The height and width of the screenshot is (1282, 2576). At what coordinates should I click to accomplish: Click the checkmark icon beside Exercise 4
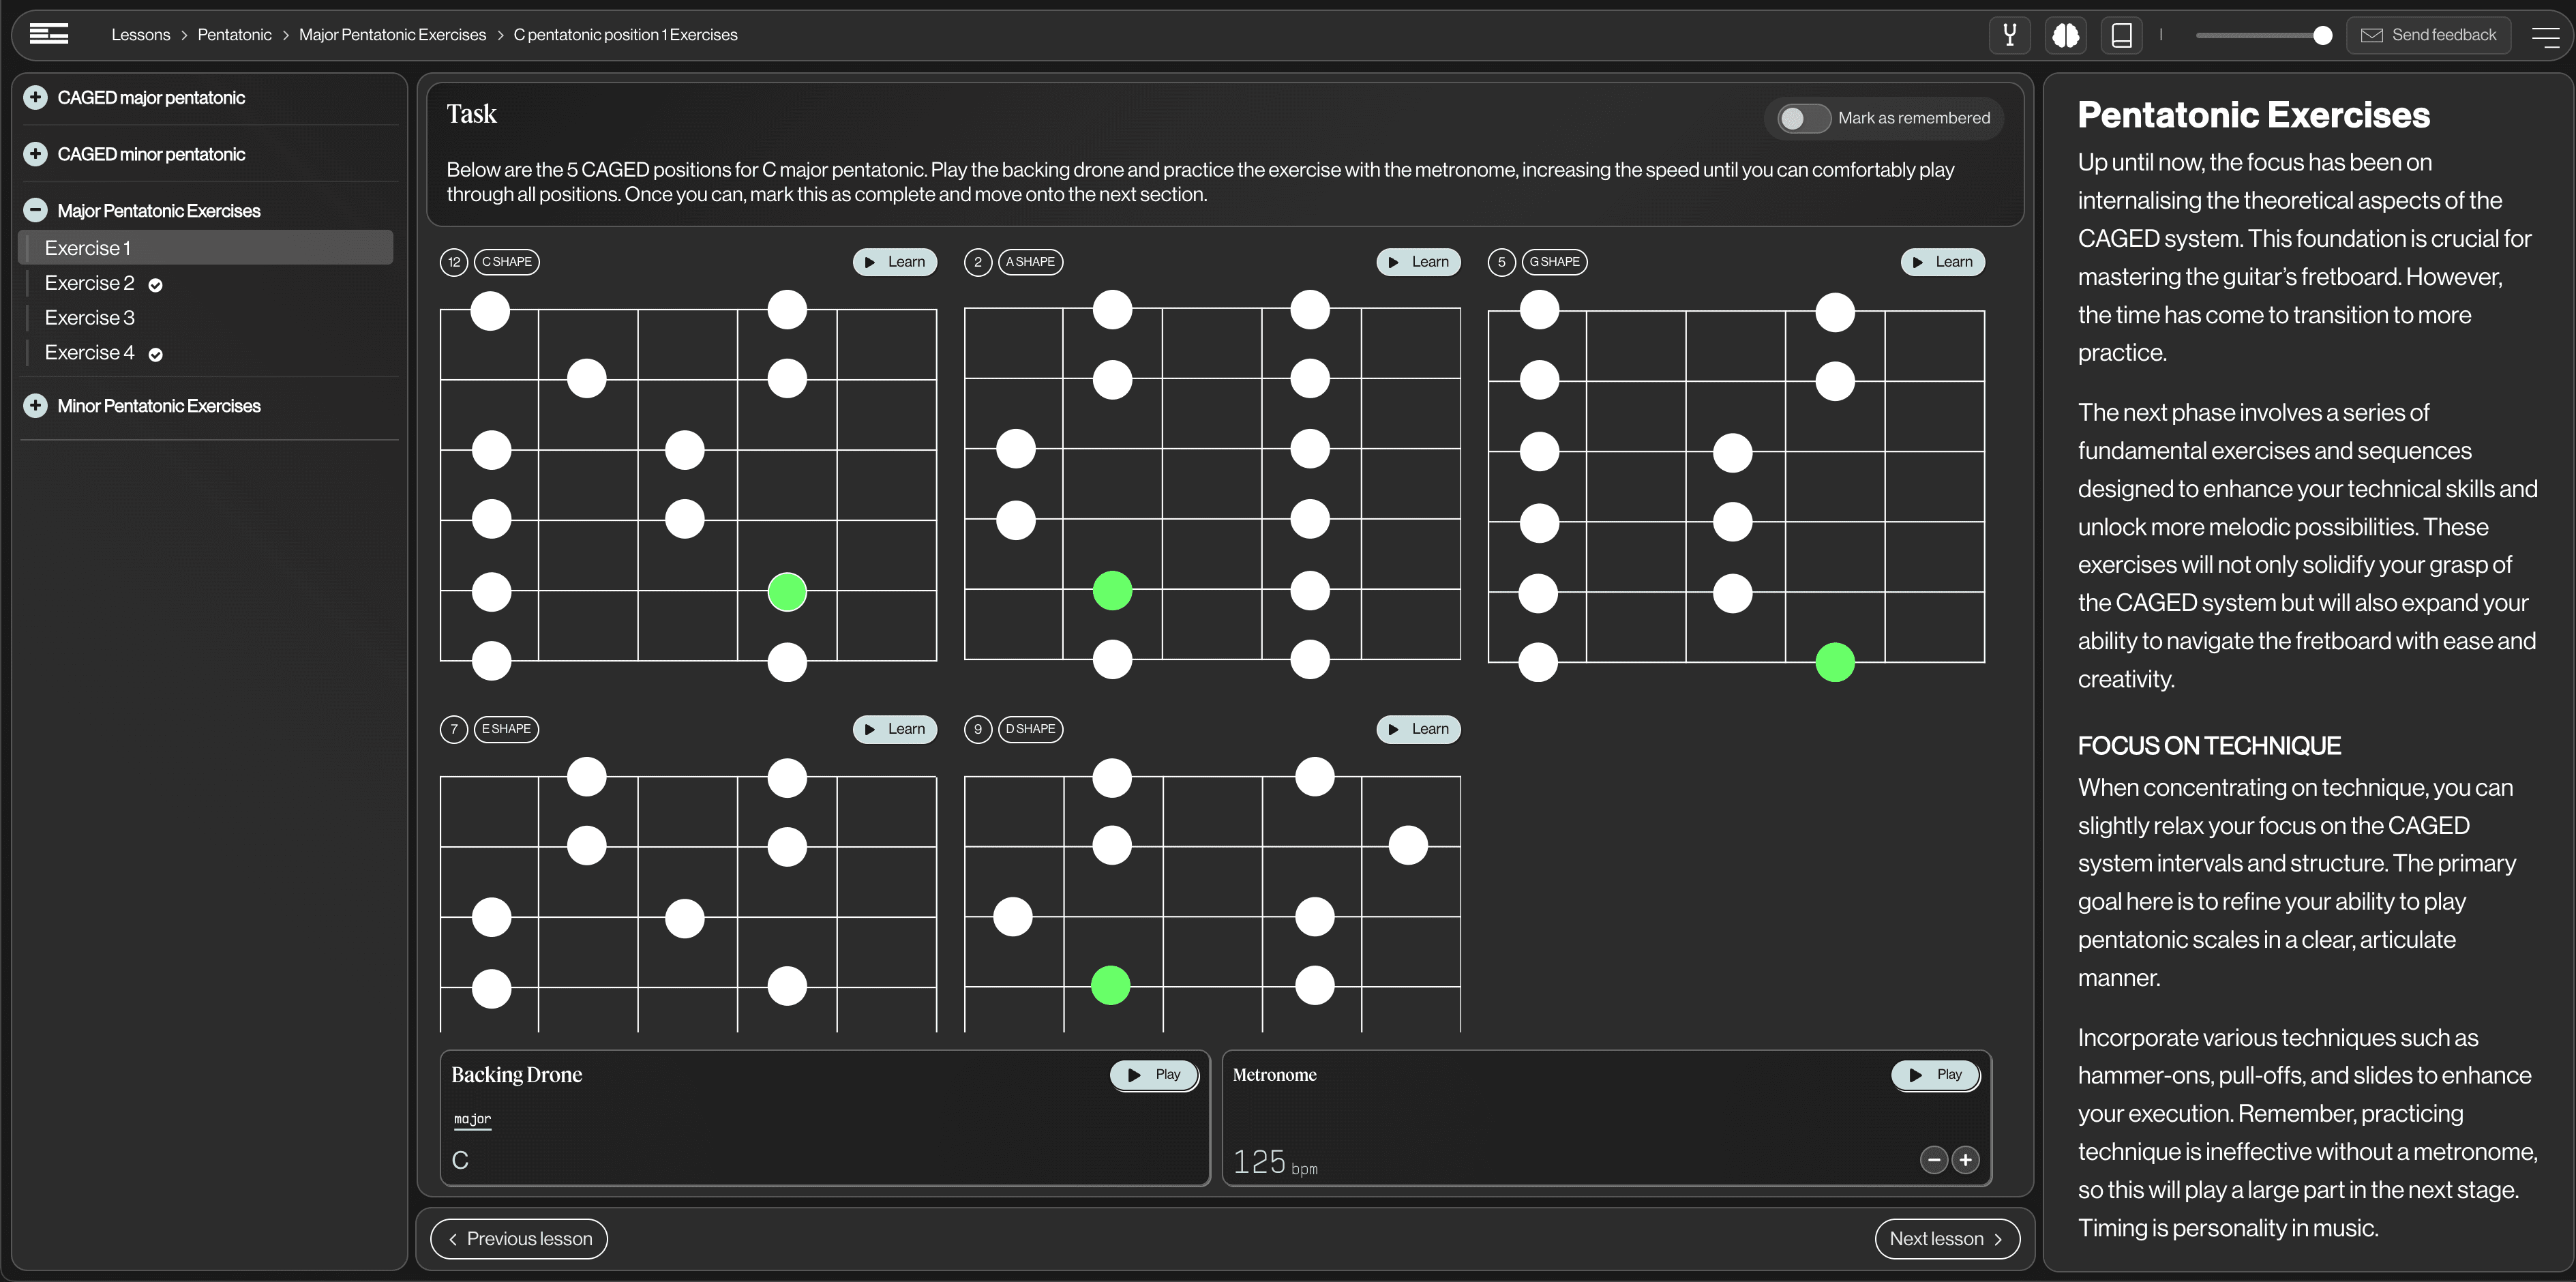click(x=155, y=354)
